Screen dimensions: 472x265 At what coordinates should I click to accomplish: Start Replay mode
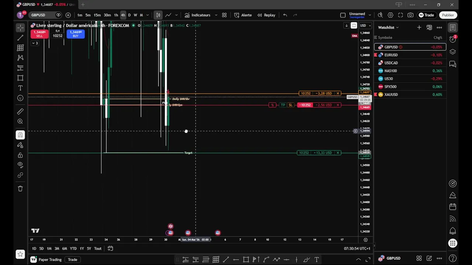266,15
